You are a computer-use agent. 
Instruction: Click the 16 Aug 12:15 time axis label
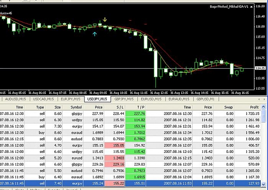pos(159,93)
